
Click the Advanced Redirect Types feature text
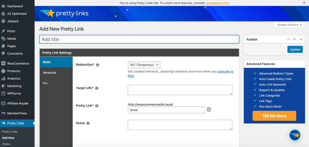click(276, 74)
